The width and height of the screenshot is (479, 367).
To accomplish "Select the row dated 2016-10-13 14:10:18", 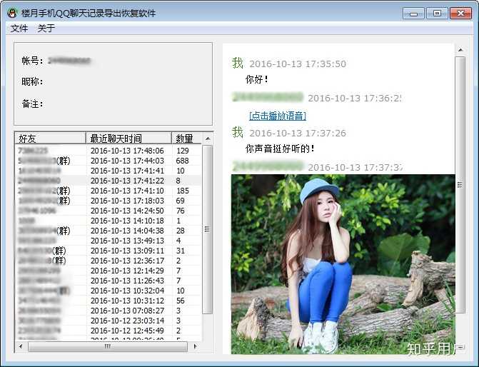I will pos(108,221).
